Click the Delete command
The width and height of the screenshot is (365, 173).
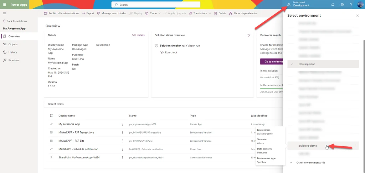click(220, 13)
